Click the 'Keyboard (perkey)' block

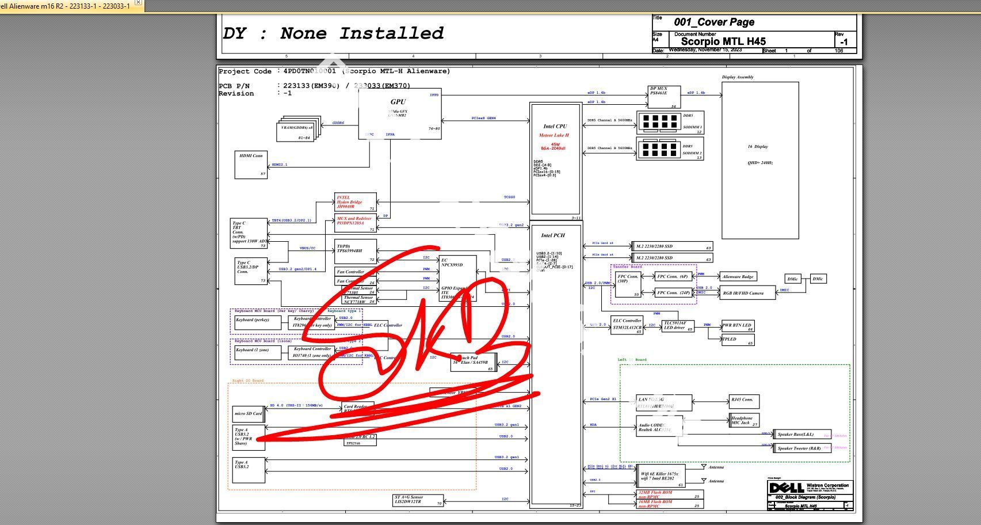coord(257,322)
